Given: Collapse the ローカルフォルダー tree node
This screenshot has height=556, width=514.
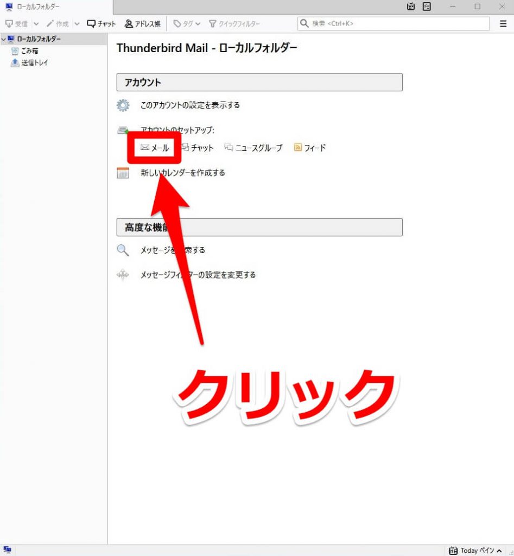Looking at the screenshot, I should click(x=4, y=39).
